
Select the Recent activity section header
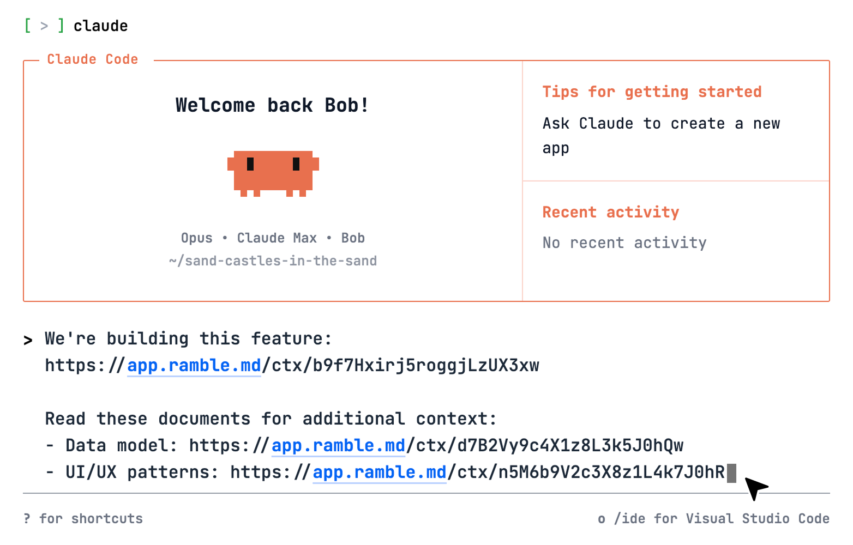point(611,212)
